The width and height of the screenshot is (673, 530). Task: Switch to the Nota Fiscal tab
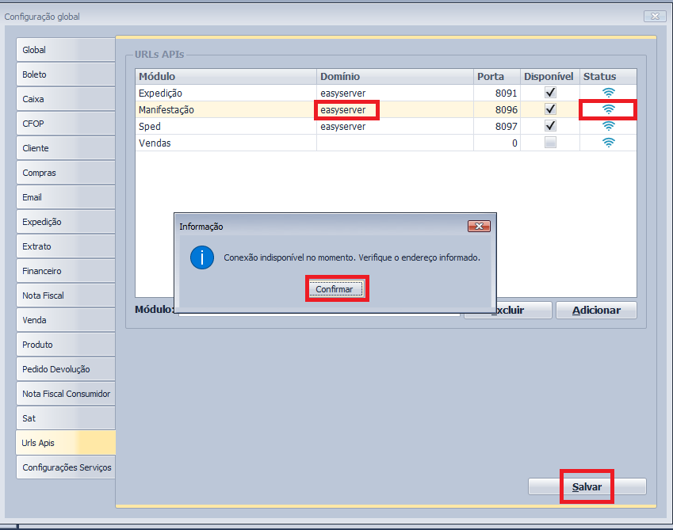click(65, 296)
